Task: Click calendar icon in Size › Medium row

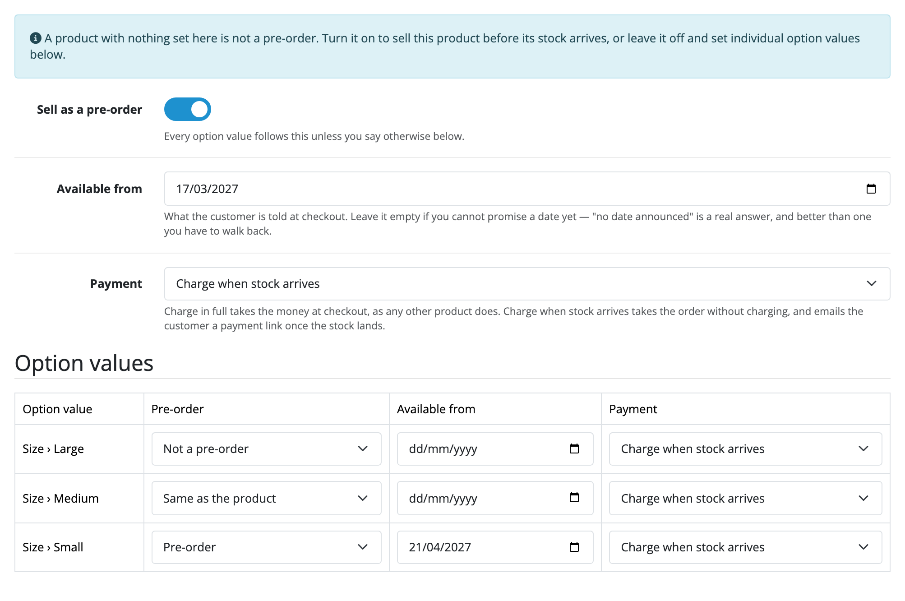Action: click(x=574, y=498)
